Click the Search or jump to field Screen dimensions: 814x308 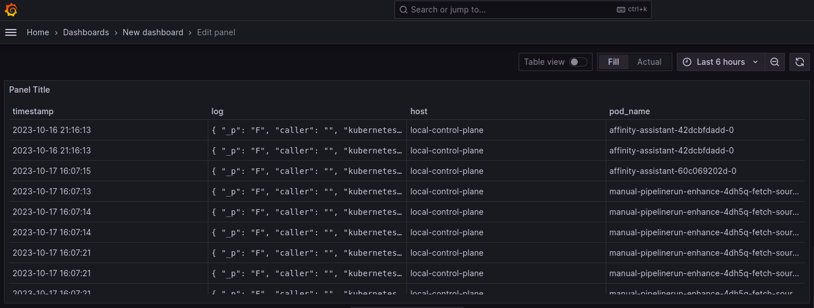pyautogui.click(x=512, y=10)
